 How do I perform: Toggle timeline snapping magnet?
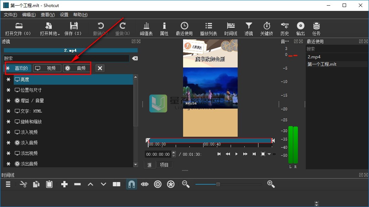tap(132, 184)
